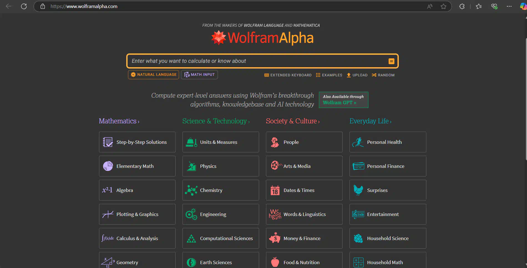Select Natural Language input mode
This screenshot has height=268, width=527.
154,75
